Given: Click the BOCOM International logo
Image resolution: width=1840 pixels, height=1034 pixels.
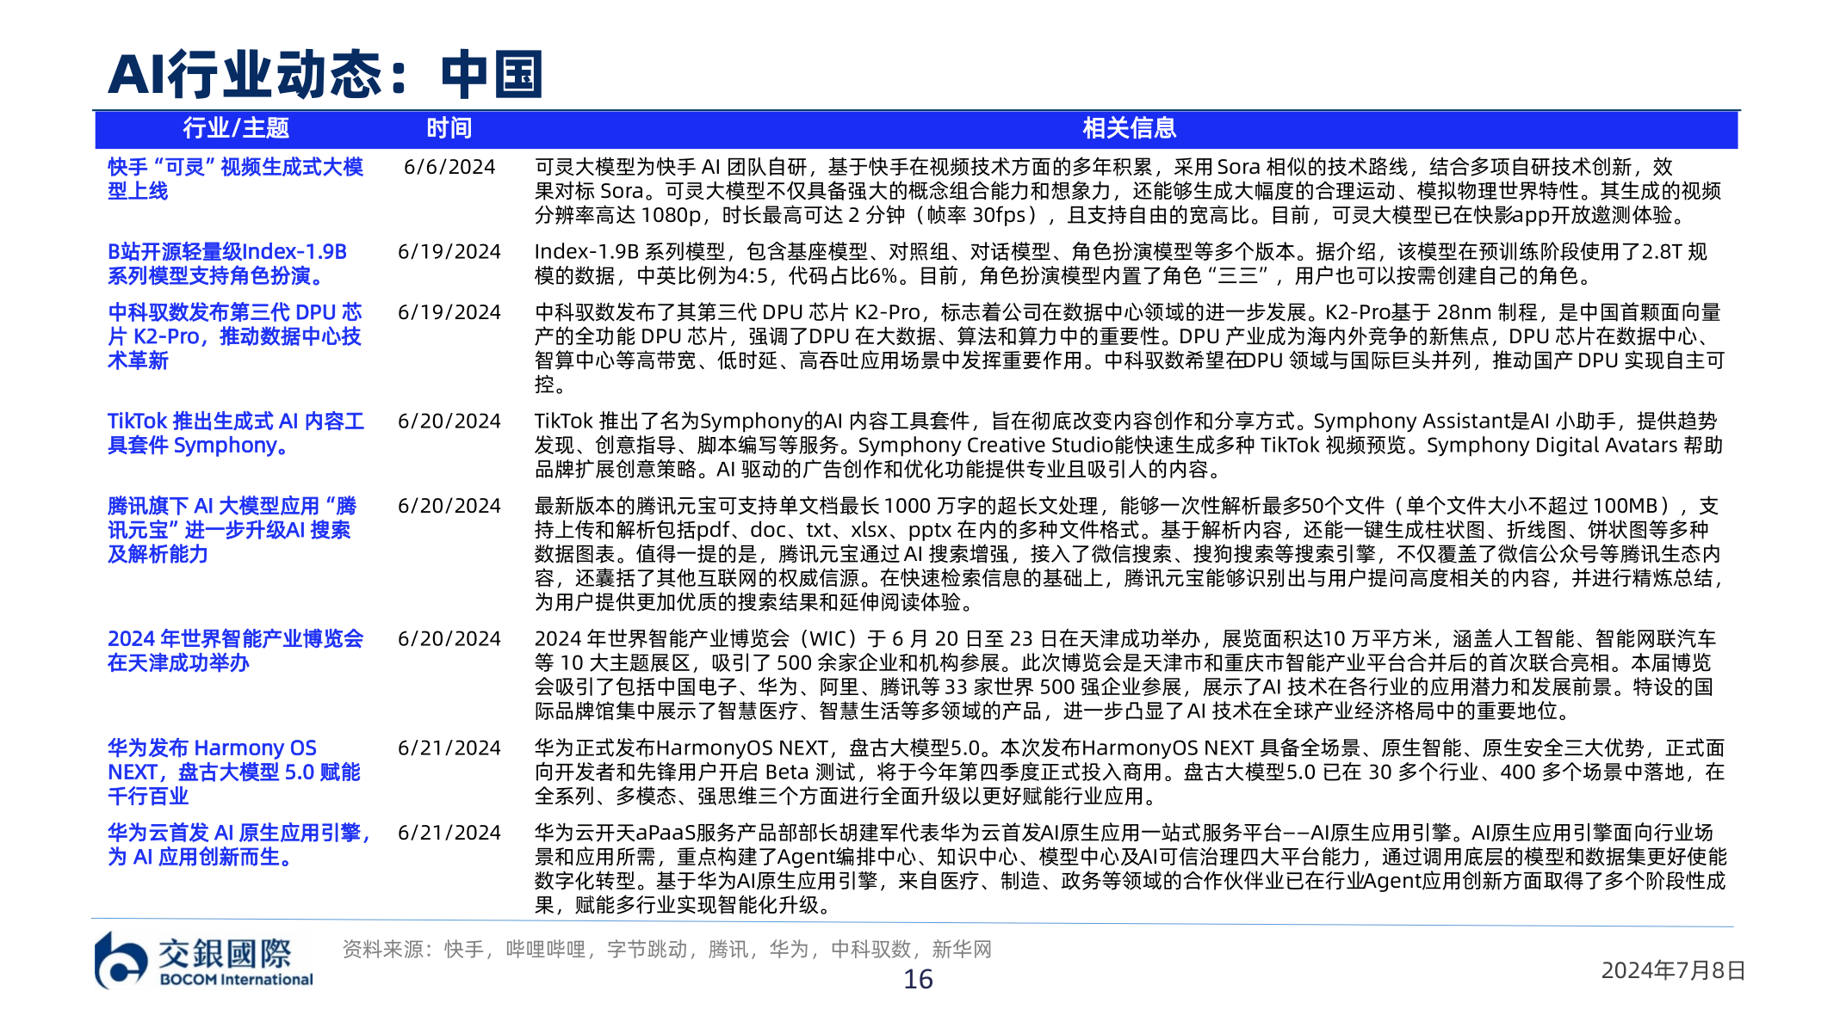Looking at the screenshot, I should tap(204, 961).
